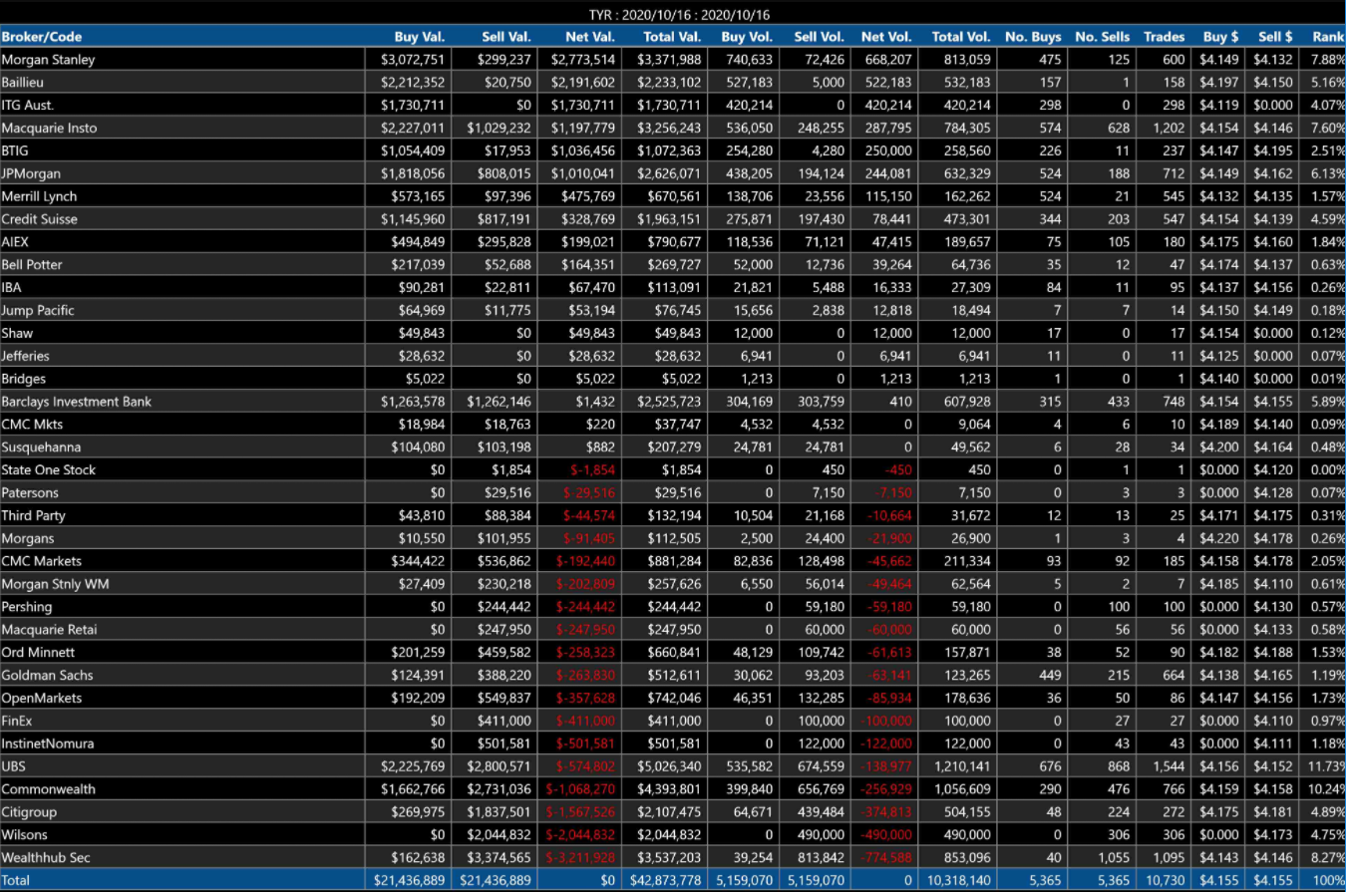Select the State One Stock broker name

point(49,470)
